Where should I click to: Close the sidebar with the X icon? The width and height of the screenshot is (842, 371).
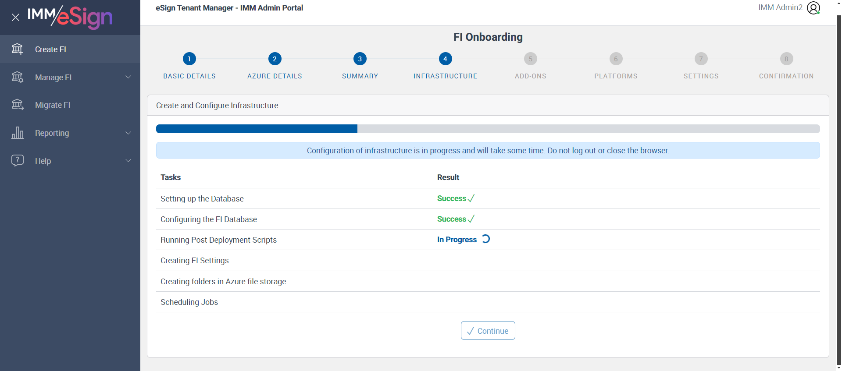point(15,18)
